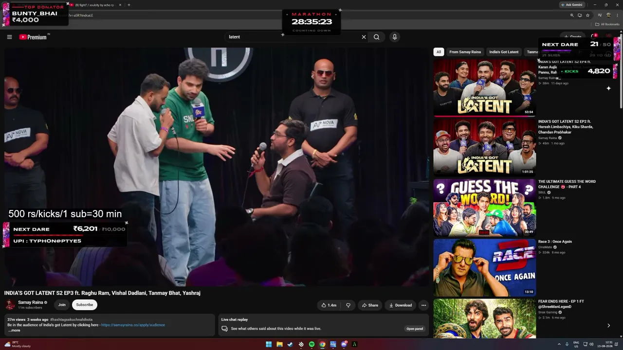The height and width of the screenshot is (350, 623).
Task: Close the soulcity by echo rp tab
Action: point(120,5)
